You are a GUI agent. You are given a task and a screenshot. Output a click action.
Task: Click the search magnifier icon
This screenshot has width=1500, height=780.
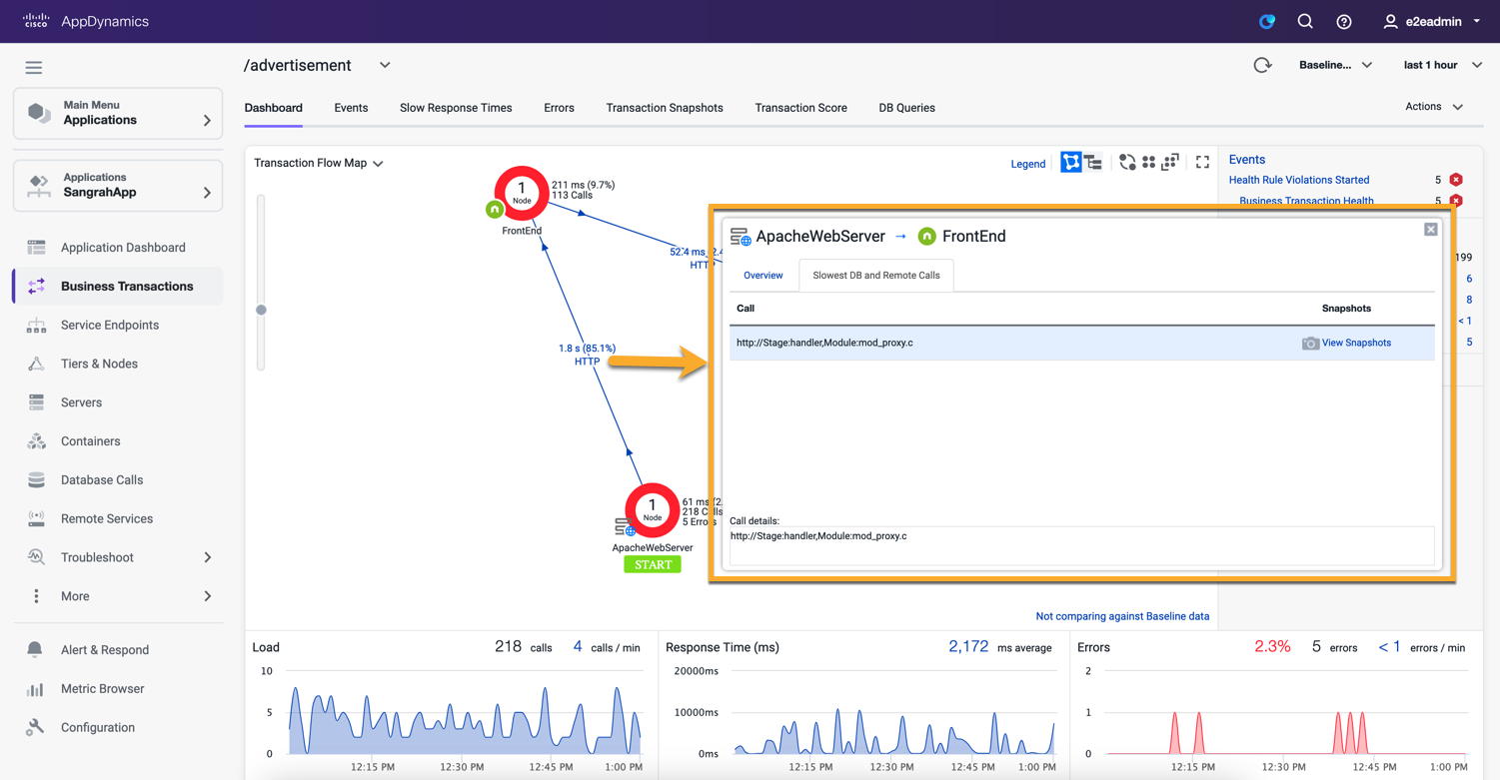tap(1305, 21)
